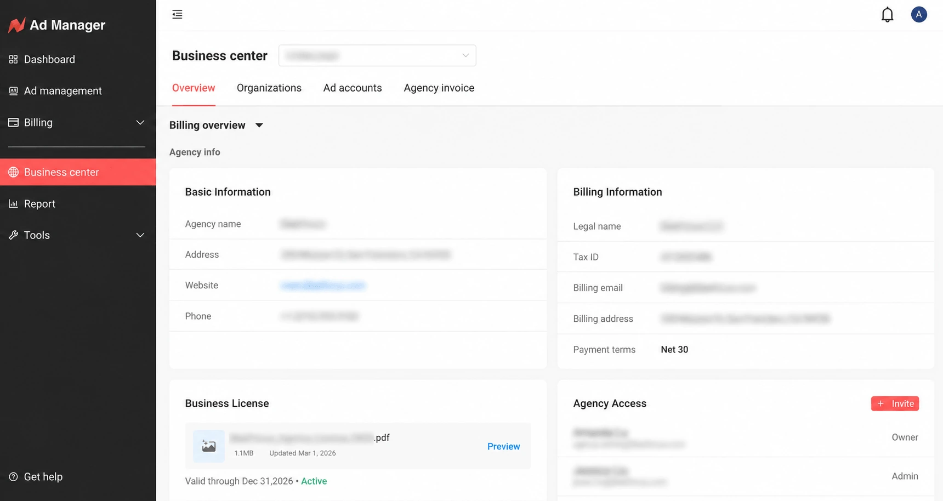943x501 pixels.
Task: Click the Agency info label
Action: coord(195,152)
